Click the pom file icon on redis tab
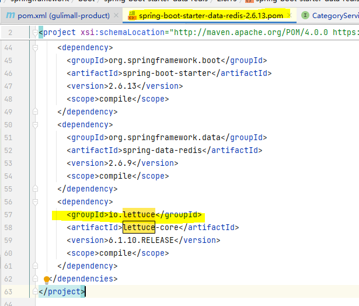This screenshot has height=306, width=359. coord(132,16)
